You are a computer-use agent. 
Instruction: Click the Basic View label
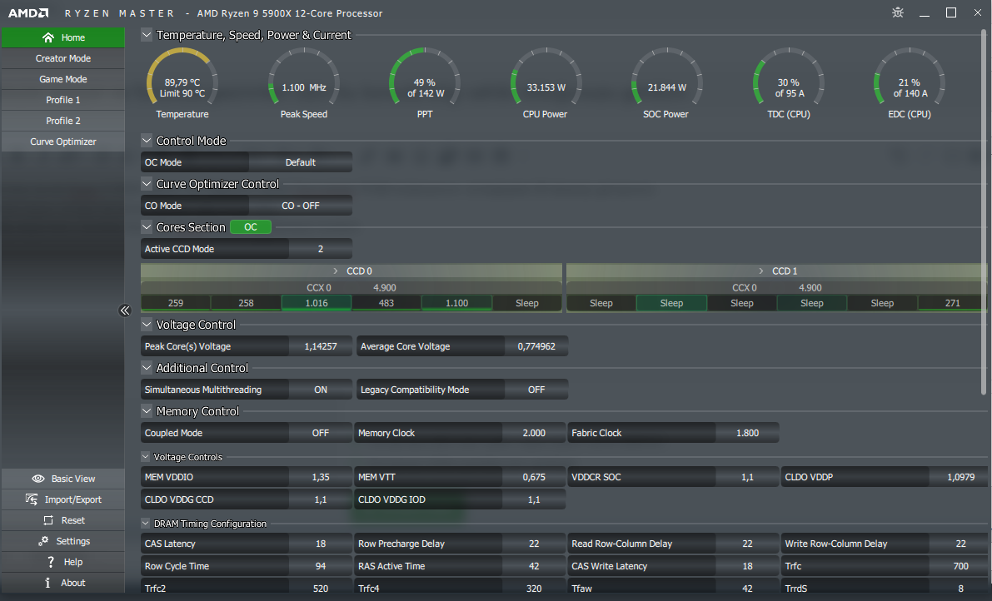coord(73,479)
